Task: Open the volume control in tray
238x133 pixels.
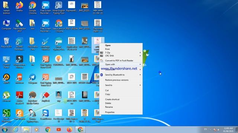Action: click(x=218, y=130)
